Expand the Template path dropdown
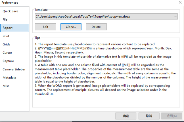Screen dimensions: 184x122 point(175,17)
